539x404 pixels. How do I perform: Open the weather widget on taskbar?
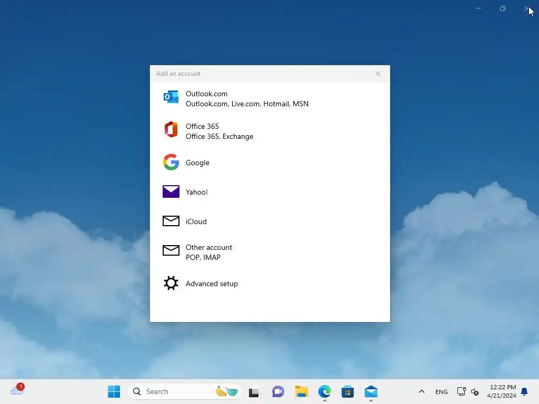(17, 390)
